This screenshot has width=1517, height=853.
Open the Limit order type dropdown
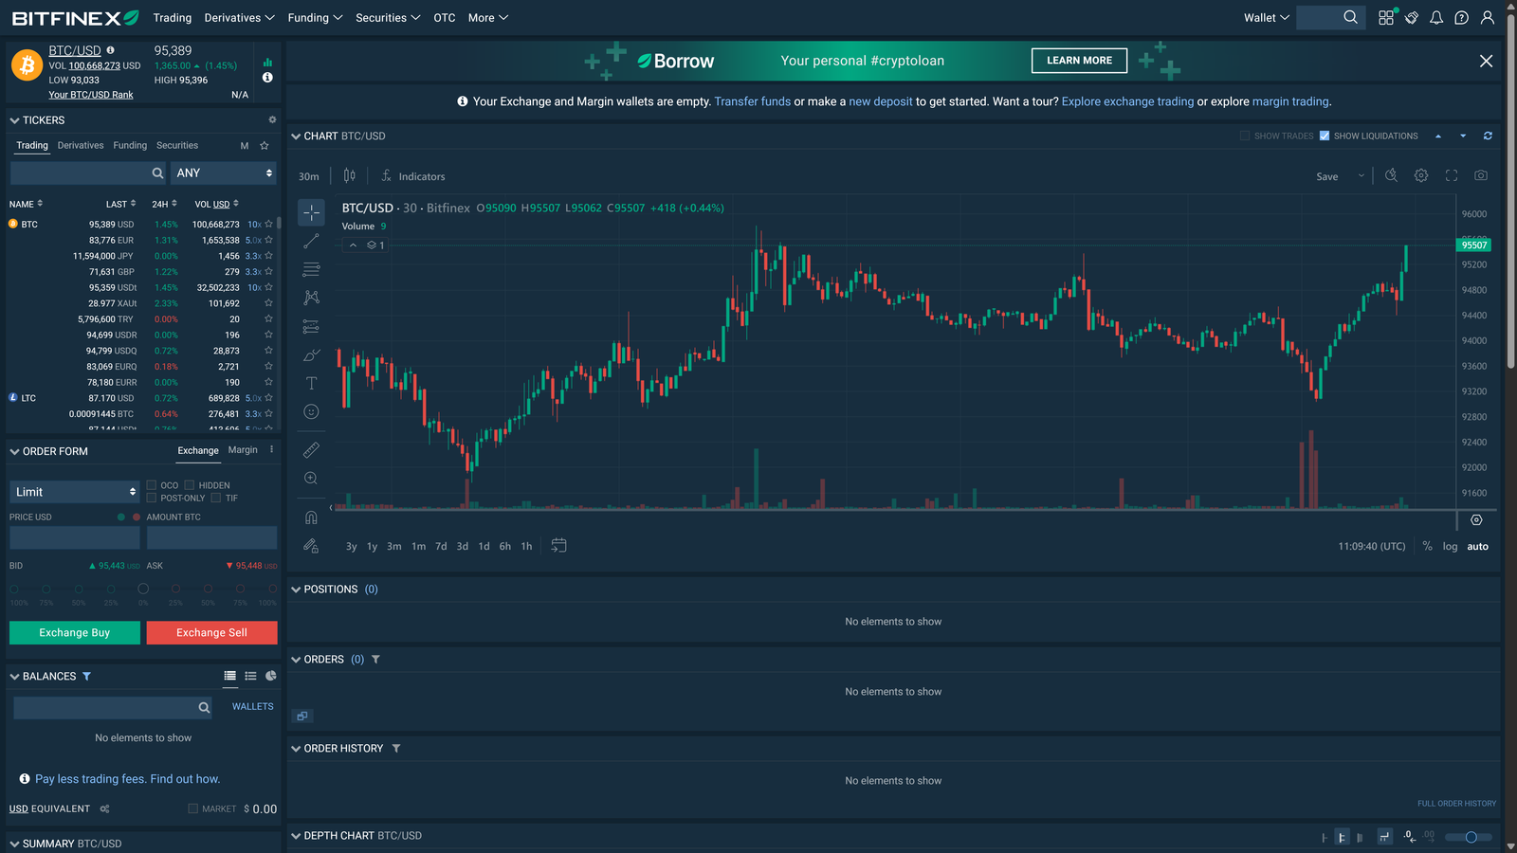point(74,491)
